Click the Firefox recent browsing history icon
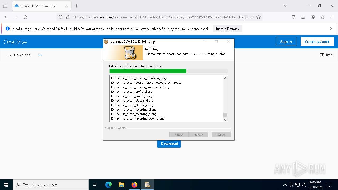This screenshot has width=338, height=190. coord(5,6)
